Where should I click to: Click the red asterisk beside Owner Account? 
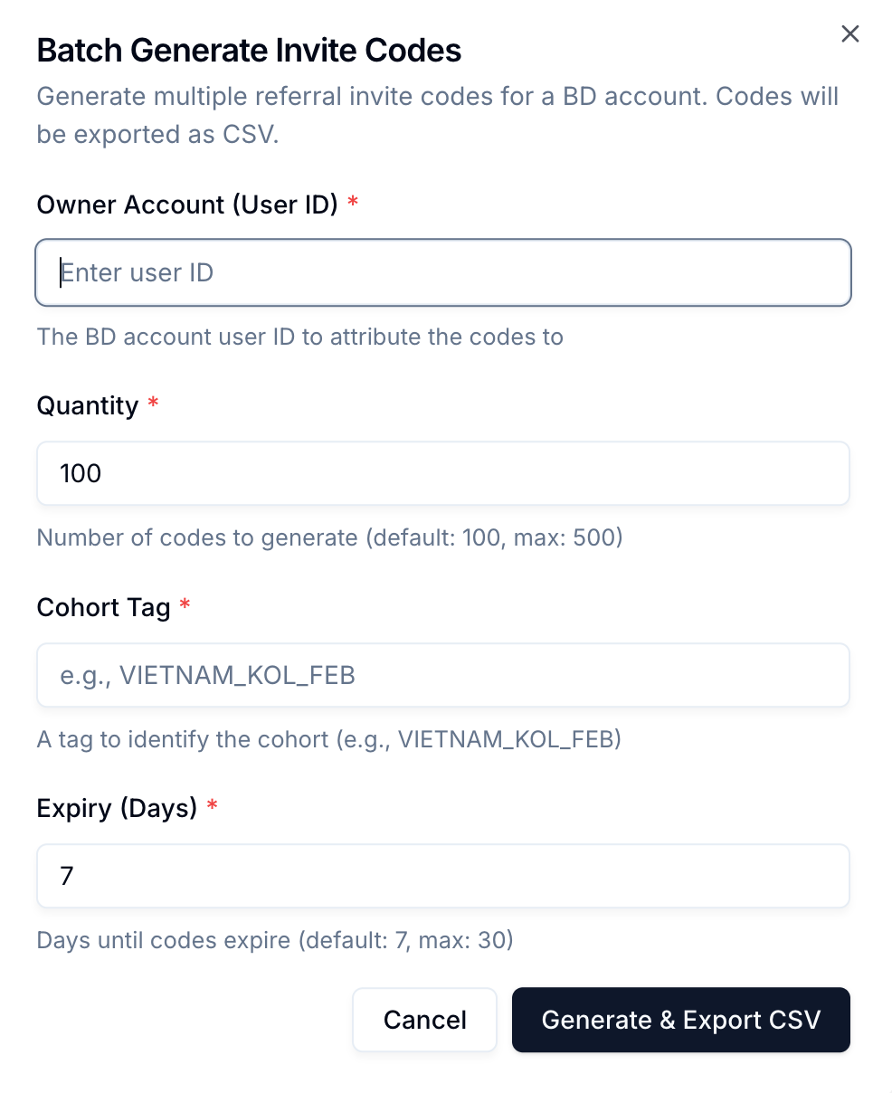[353, 203]
